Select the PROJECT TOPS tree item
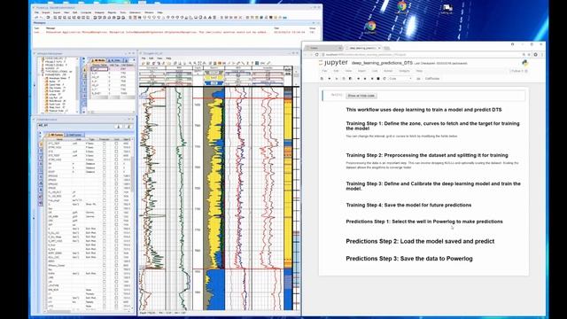 point(54,62)
